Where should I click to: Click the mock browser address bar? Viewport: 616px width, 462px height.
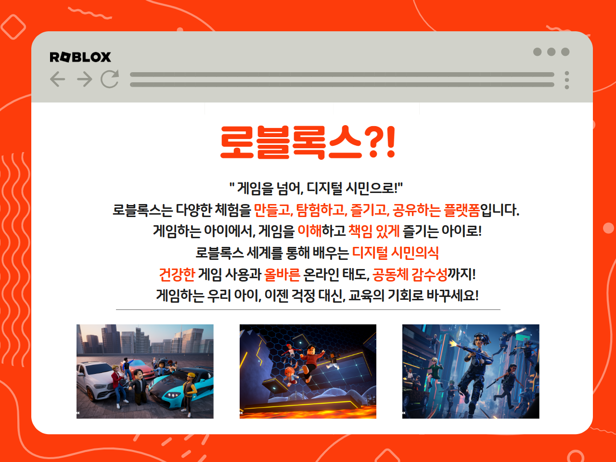tap(342, 79)
